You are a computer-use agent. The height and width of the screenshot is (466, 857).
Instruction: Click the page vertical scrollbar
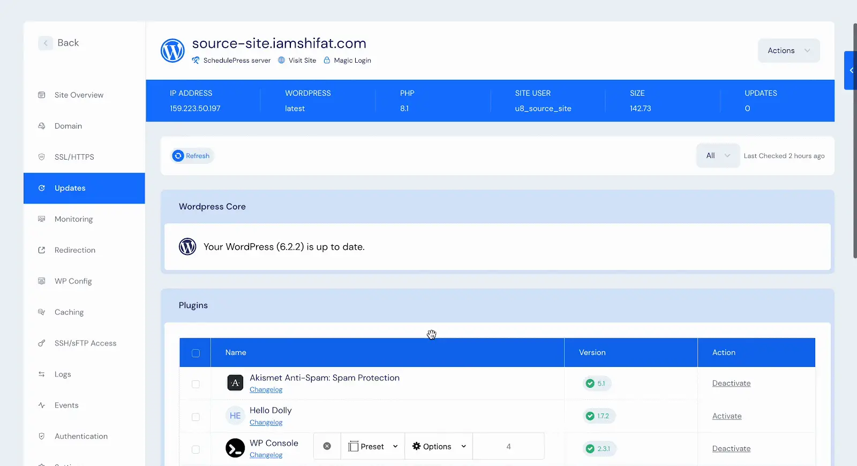(855, 141)
